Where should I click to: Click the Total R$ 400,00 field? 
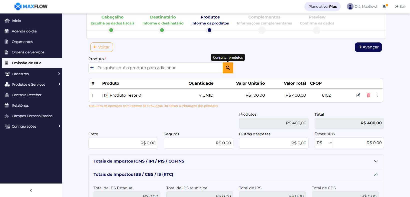coord(349,123)
